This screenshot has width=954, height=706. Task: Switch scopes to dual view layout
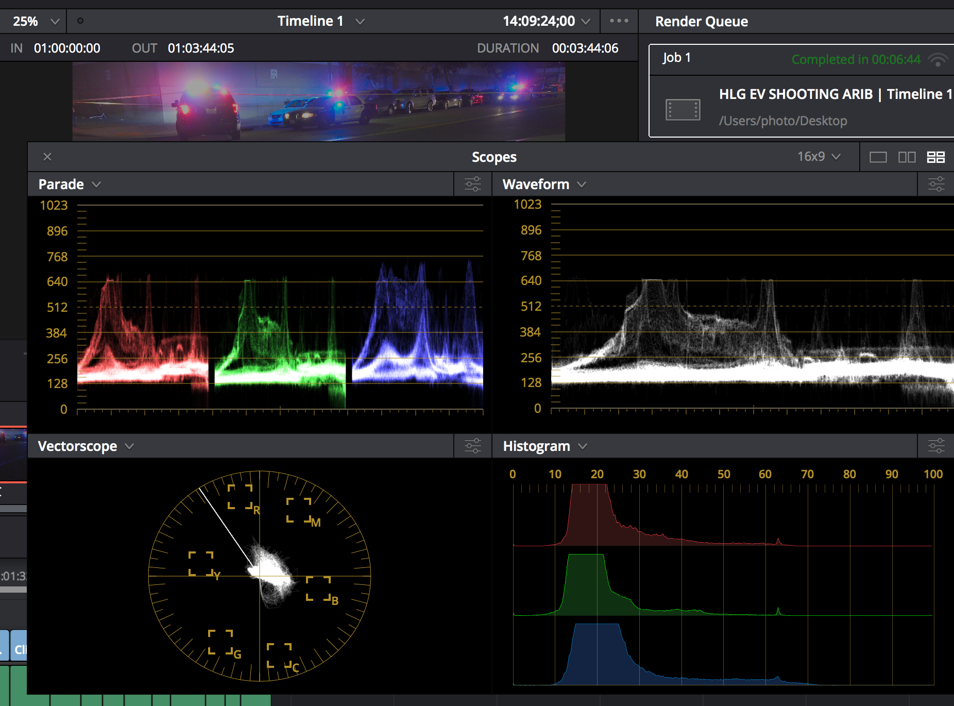[907, 157]
